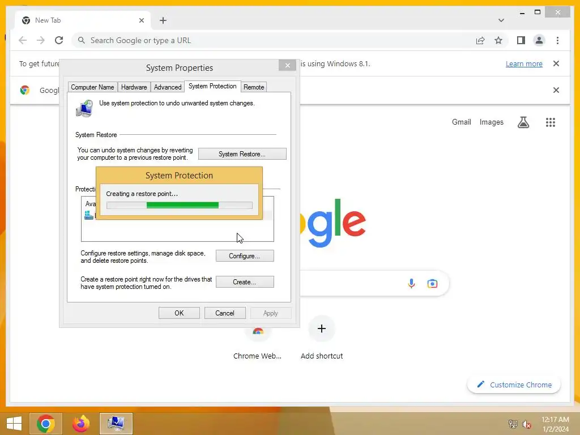This screenshot has width=580, height=435.
Task: Switch to Advanced tab
Action: click(x=168, y=87)
